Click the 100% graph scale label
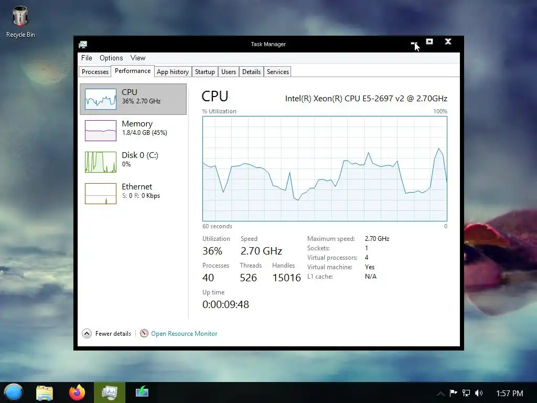The height and width of the screenshot is (403, 537). (440, 111)
